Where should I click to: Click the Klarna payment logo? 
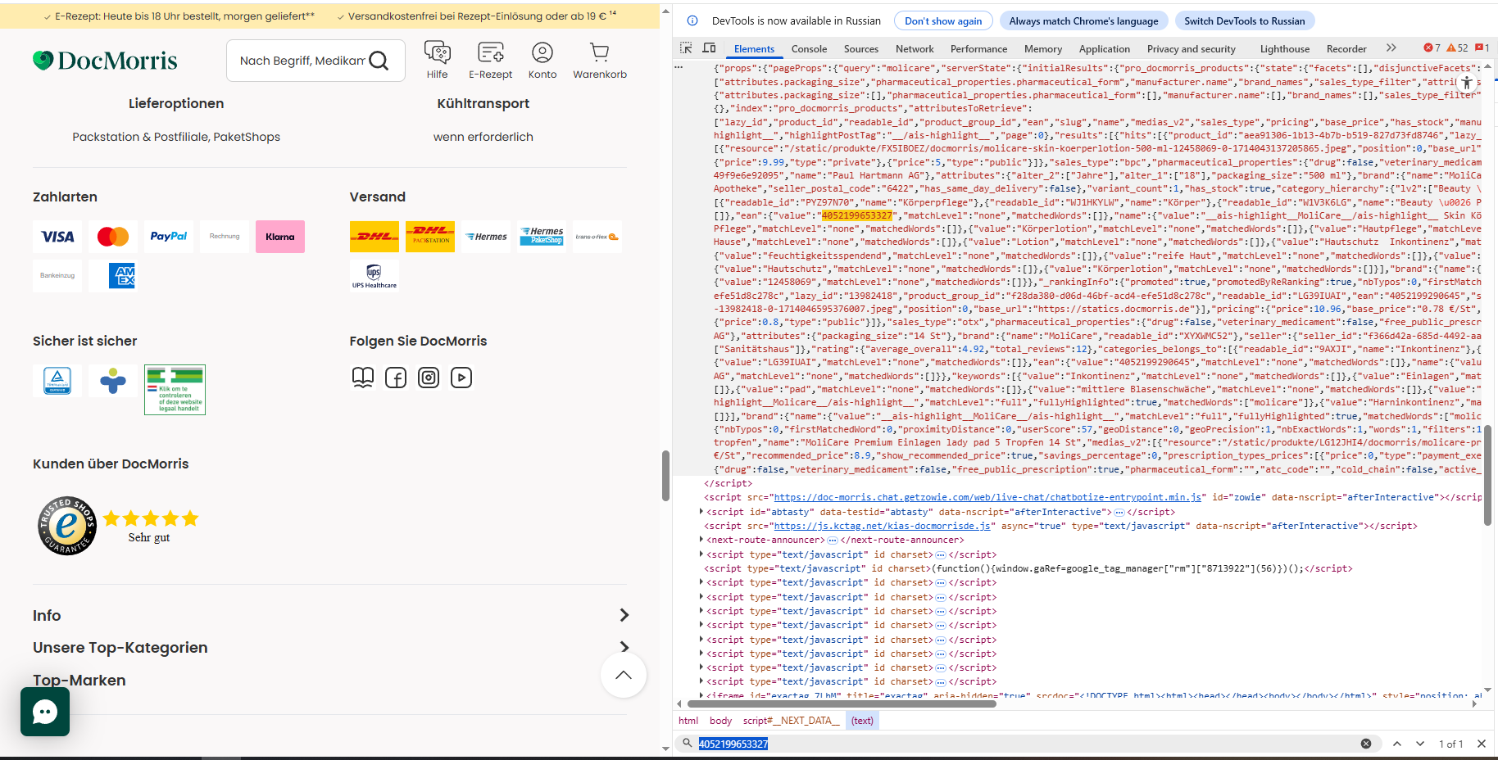(x=280, y=237)
